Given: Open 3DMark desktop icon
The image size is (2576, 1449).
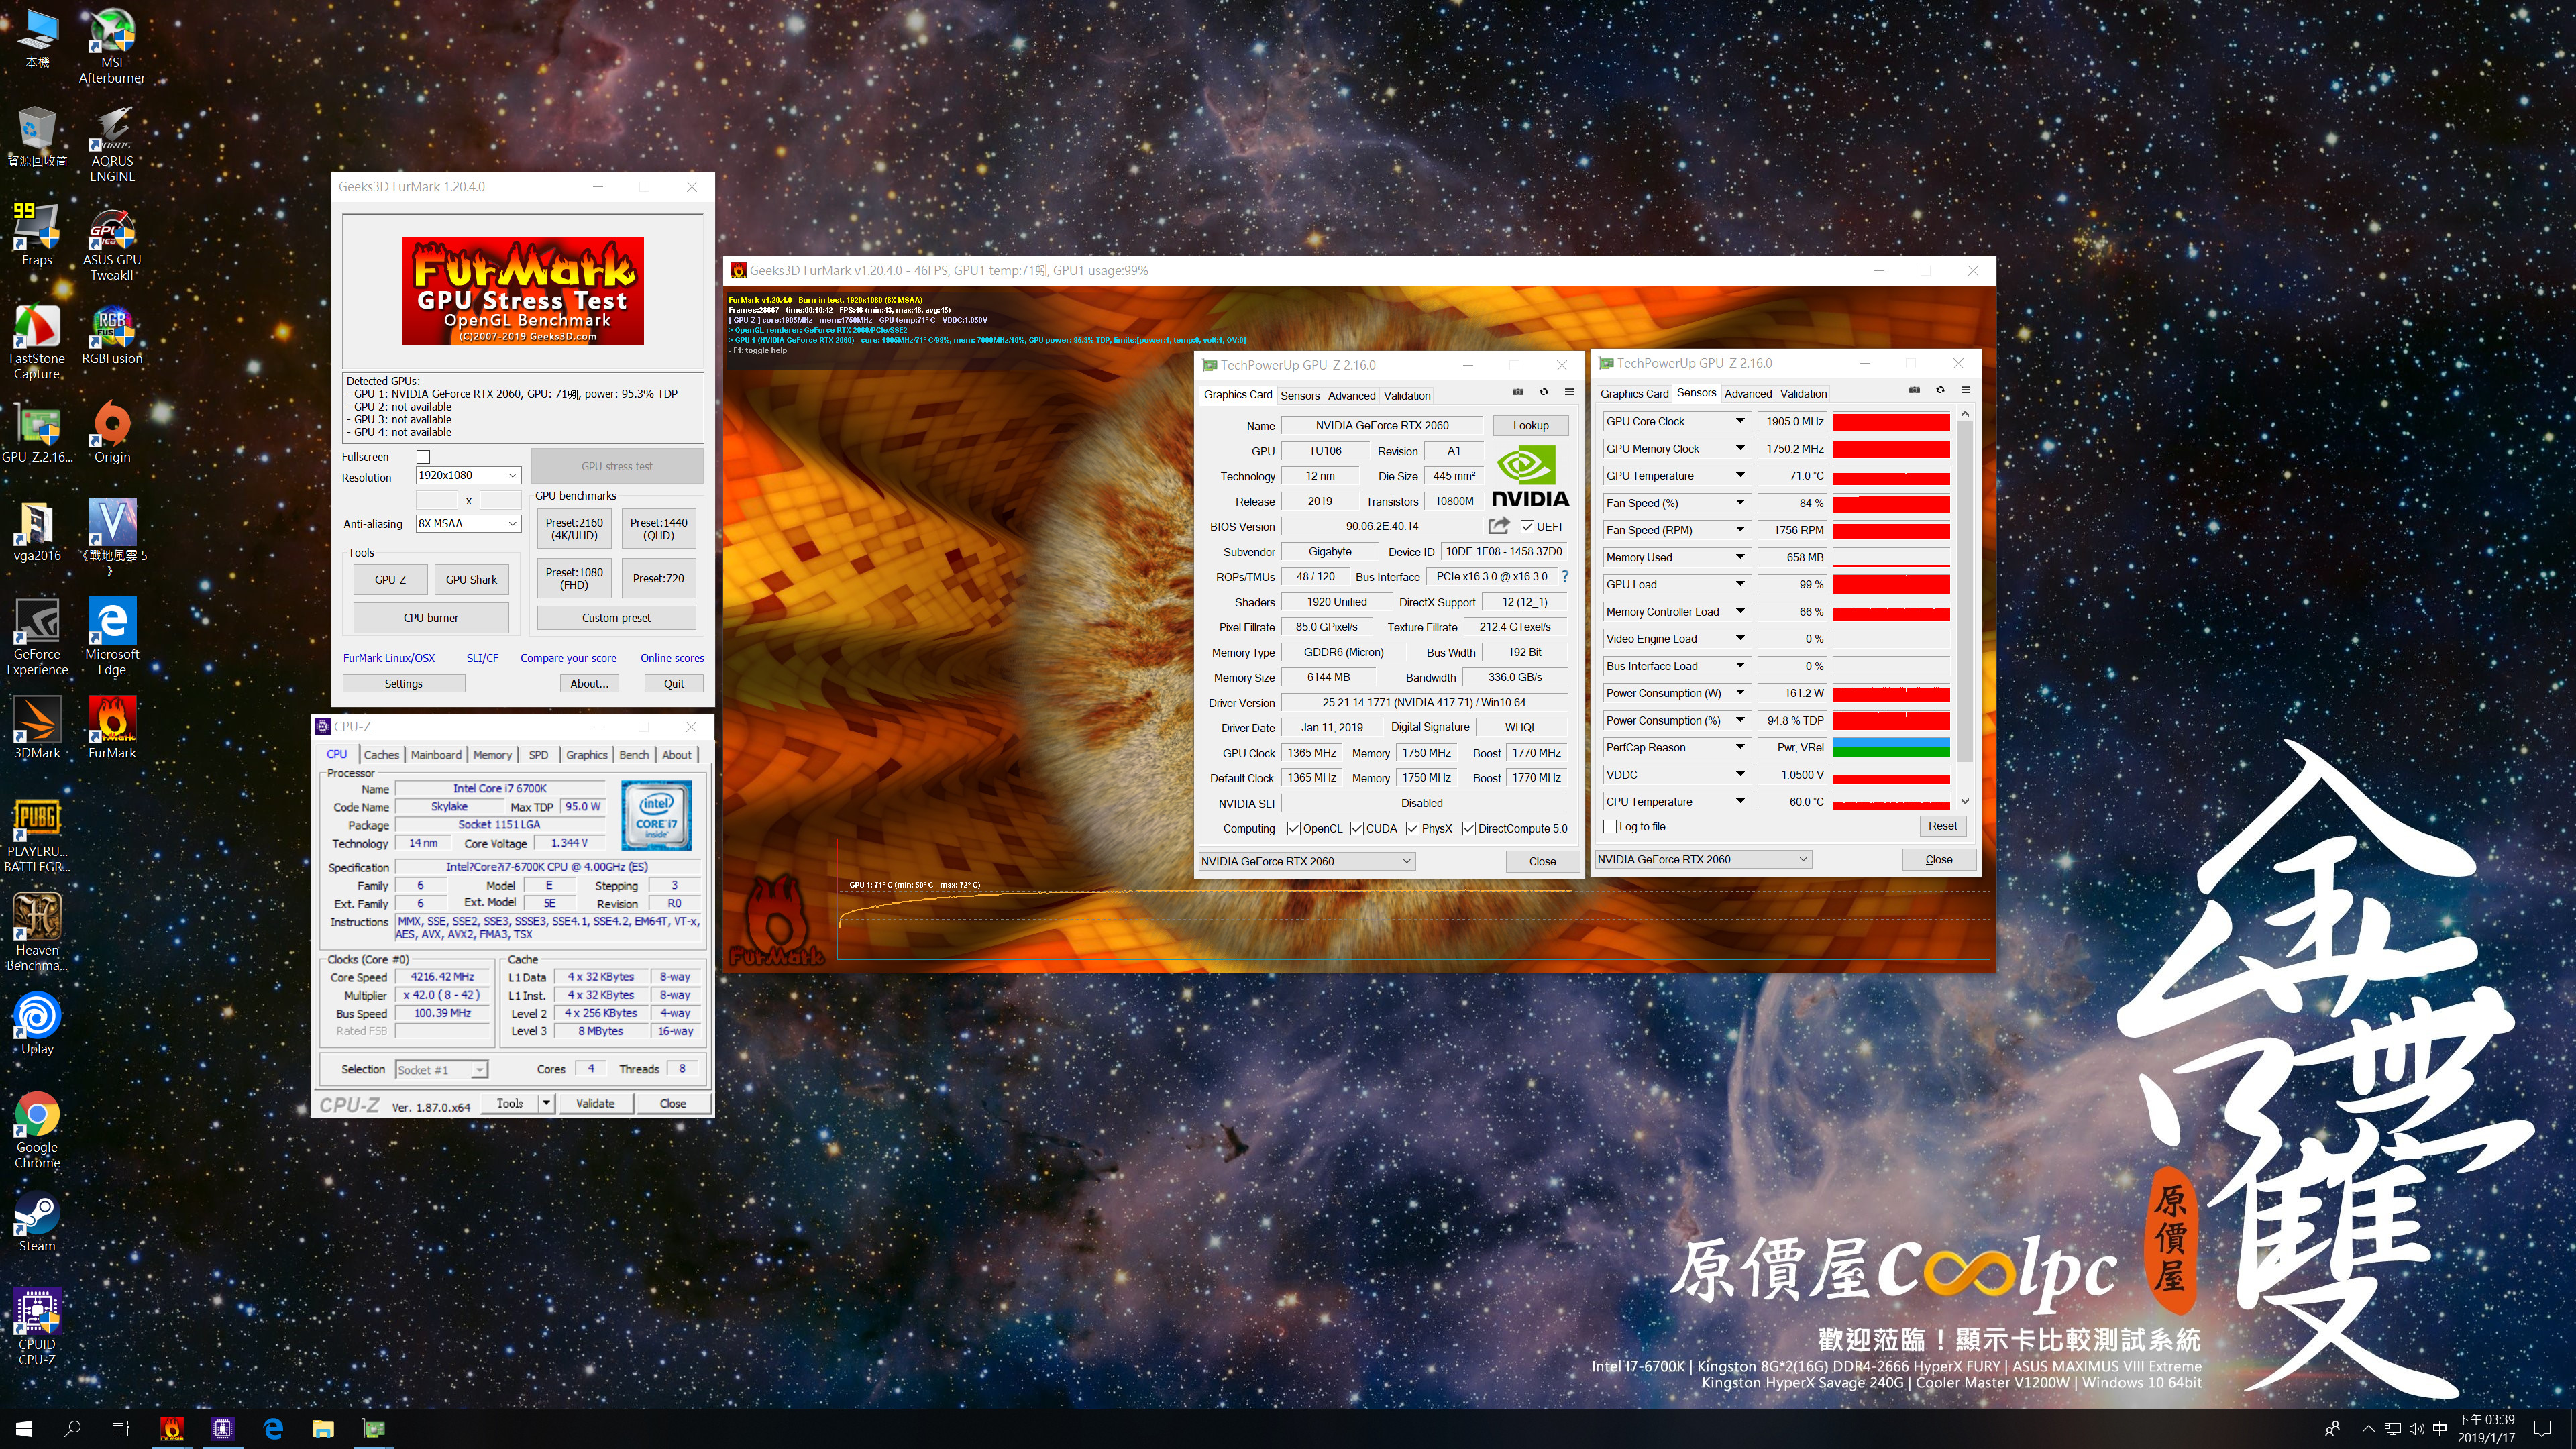Looking at the screenshot, I should [37, 728].
